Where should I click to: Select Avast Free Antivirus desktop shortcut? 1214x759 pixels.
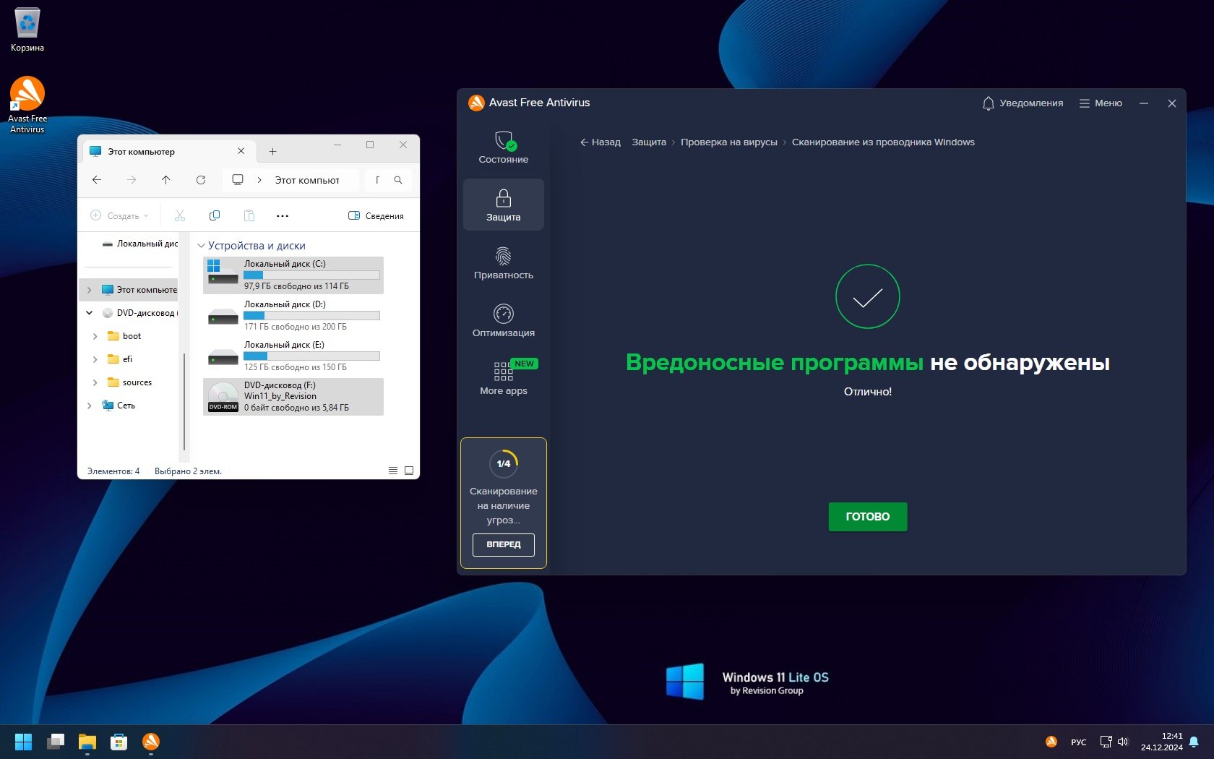[x=27, y=106]
